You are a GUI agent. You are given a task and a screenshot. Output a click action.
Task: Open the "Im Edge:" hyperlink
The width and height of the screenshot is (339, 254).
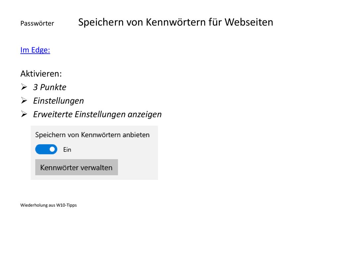(x=35, y=50)
